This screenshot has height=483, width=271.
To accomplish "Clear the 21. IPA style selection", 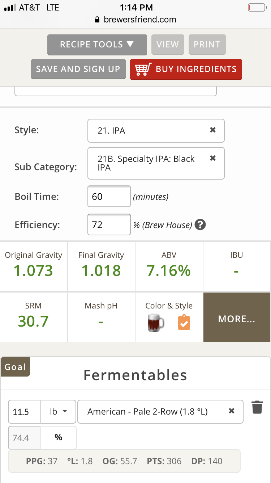I will pyautogui.click(x=213, y=130).
